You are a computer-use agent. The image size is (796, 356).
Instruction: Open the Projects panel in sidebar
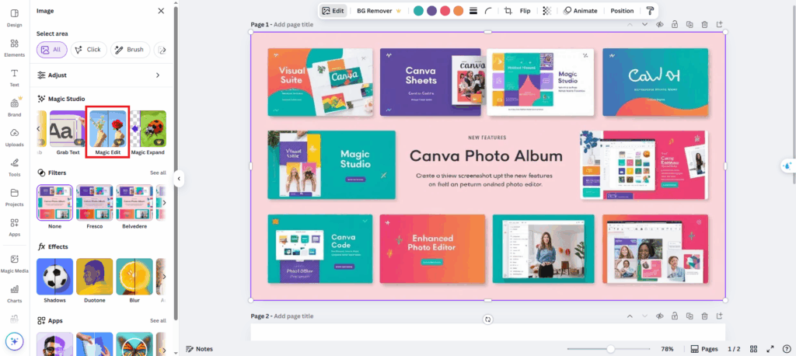click(14, 197)
